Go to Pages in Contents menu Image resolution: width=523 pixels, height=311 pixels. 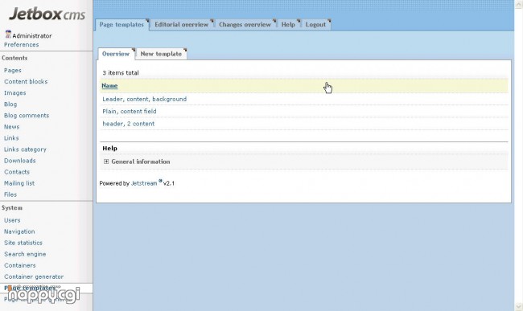point(13,71)
